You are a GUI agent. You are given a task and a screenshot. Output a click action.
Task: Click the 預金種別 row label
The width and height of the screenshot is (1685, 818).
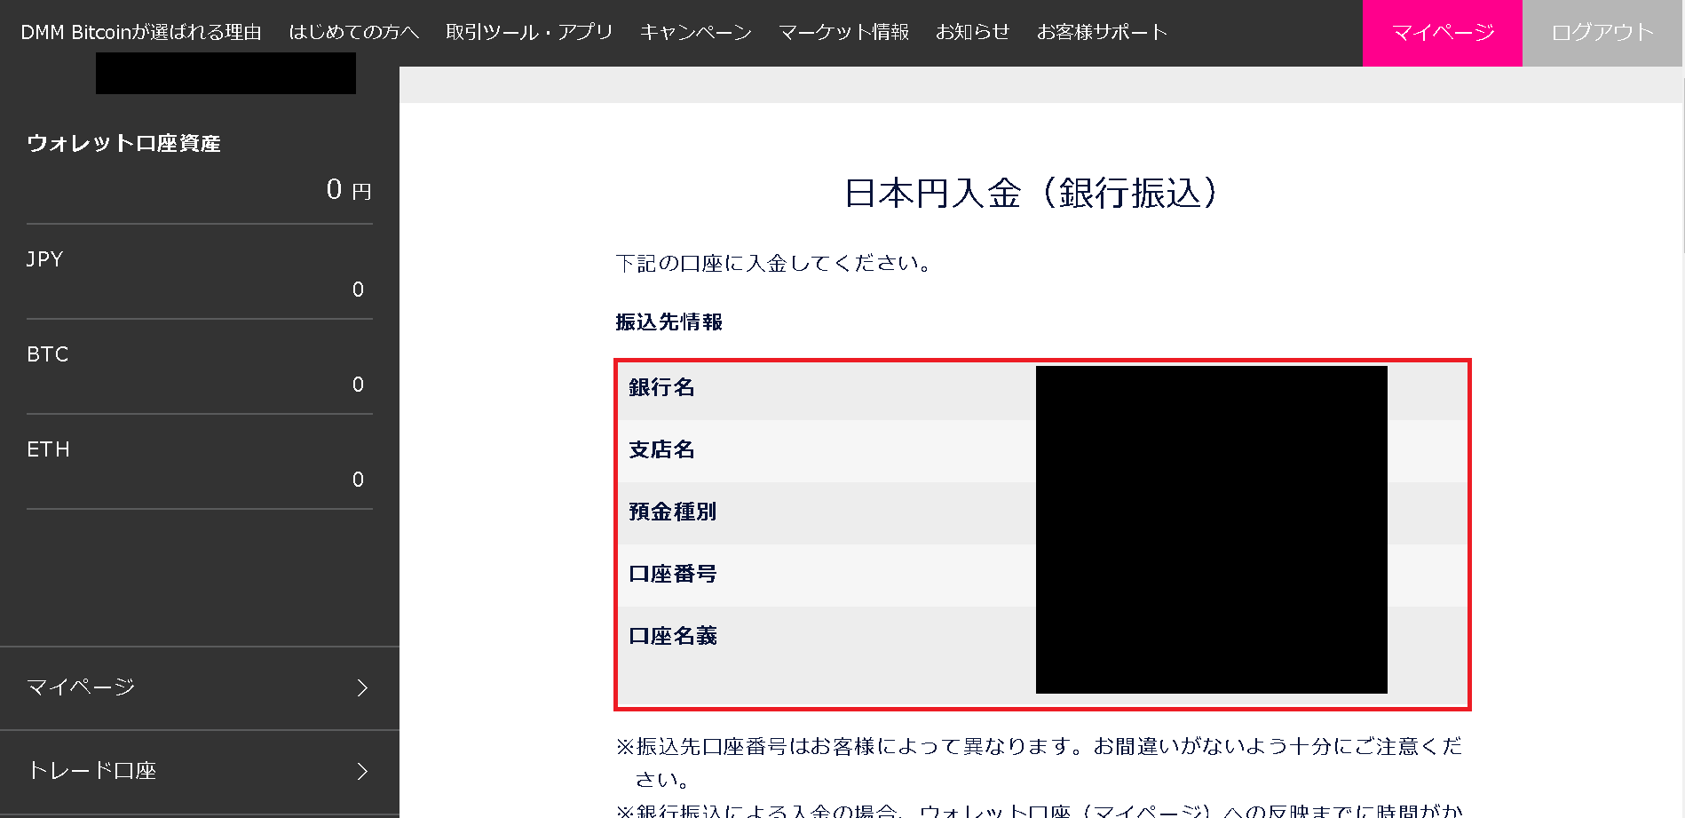672,512
